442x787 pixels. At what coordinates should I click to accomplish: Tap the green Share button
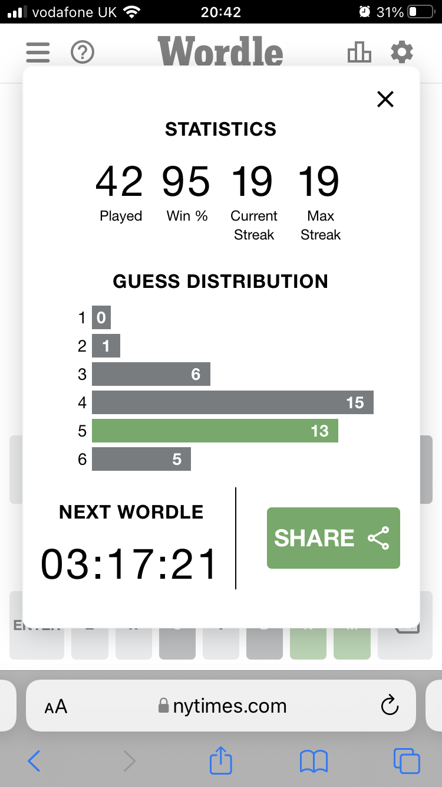[x=333, y=538]
